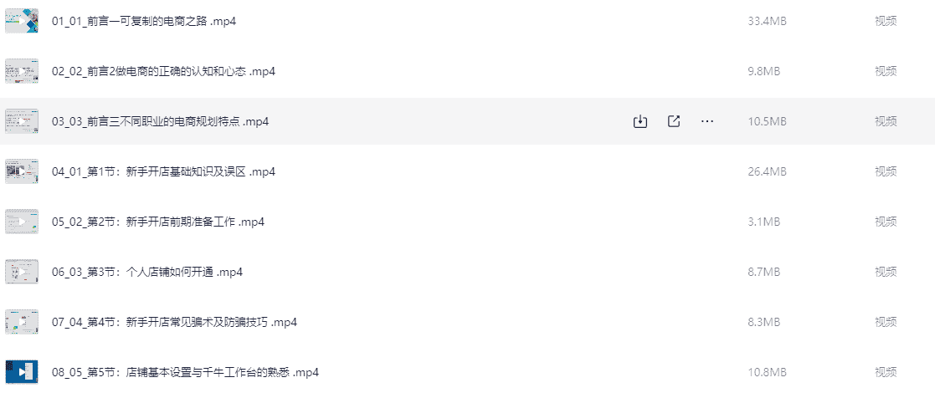935x398 pixels.
Task: Click the download icon for file 03_03
Action: click(x=640, y=121)
